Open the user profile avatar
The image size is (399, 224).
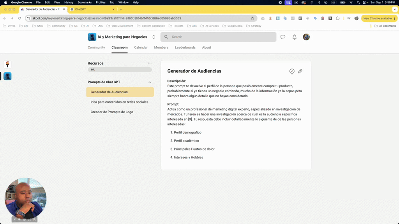click(x=306, y=37)
